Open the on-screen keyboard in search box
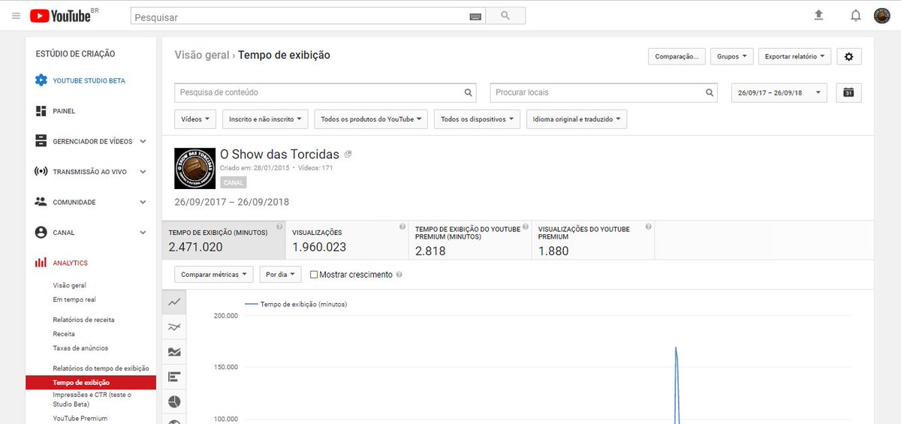This screenshot has height=424, width=901. point(475,16)
